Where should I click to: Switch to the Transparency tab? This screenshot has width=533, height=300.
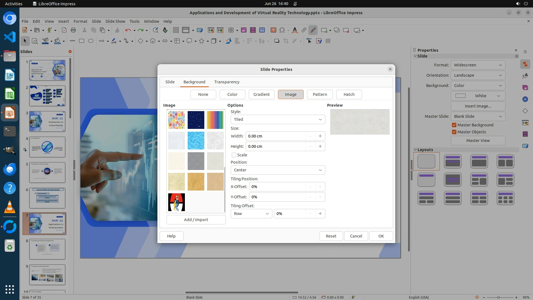(x=227, y=82)
